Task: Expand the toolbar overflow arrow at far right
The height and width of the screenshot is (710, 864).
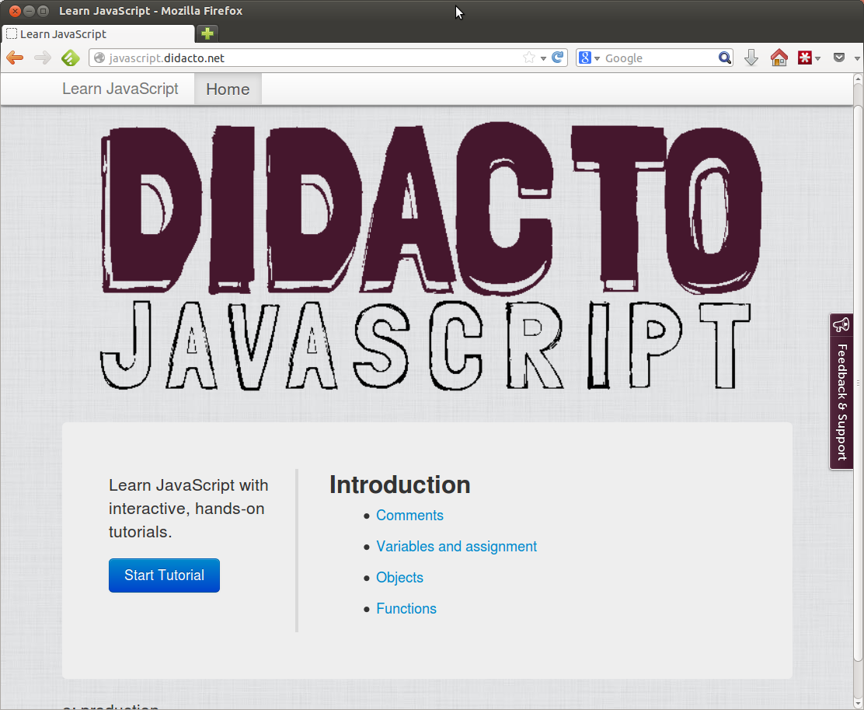Action: 857,58
